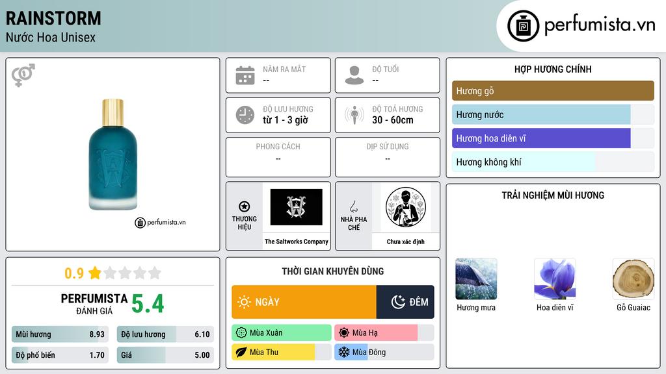Click the flower icon beside Mùa Xuân
Image resolution: width=666 pixels, height=374 pixels.
pyautogui.click(x=241, y=333)
